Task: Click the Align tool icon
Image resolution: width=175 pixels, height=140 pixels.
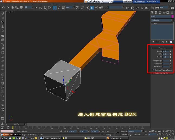Action: click(x=132, y=8)
